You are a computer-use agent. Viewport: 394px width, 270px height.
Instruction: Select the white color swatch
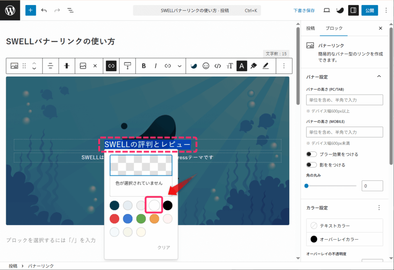[154, 205]
